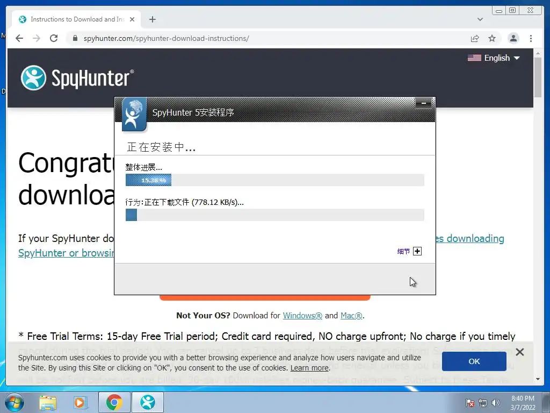Viewport: 550px width, 413px height.
Task: Launch Windows Media Player from taskbar
Action: 80,402
